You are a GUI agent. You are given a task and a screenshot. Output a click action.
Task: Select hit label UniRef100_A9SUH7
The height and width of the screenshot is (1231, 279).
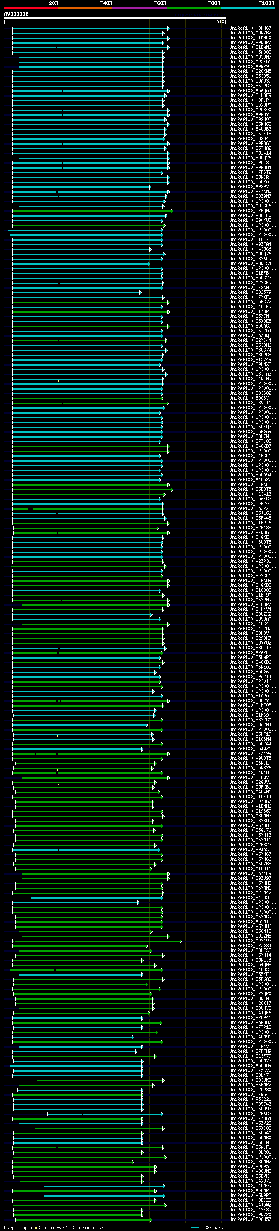click(x=250, y=57)
